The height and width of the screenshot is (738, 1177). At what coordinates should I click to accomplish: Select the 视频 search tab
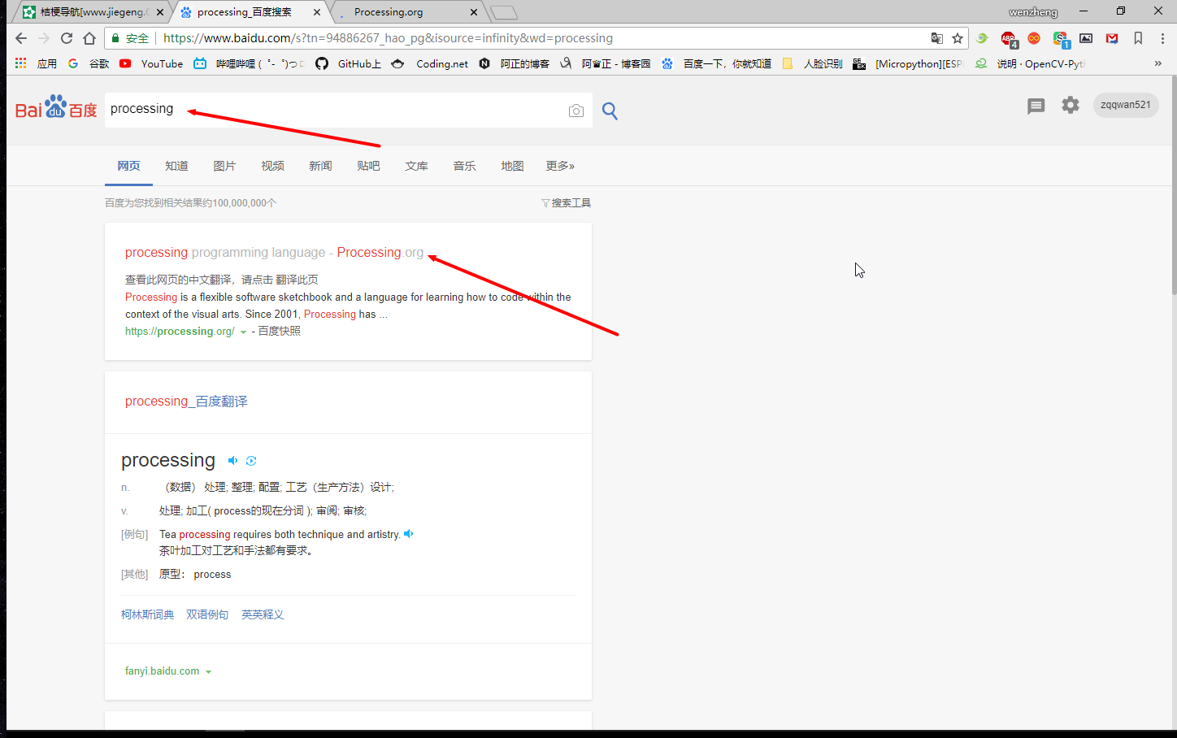coord(272,166)
